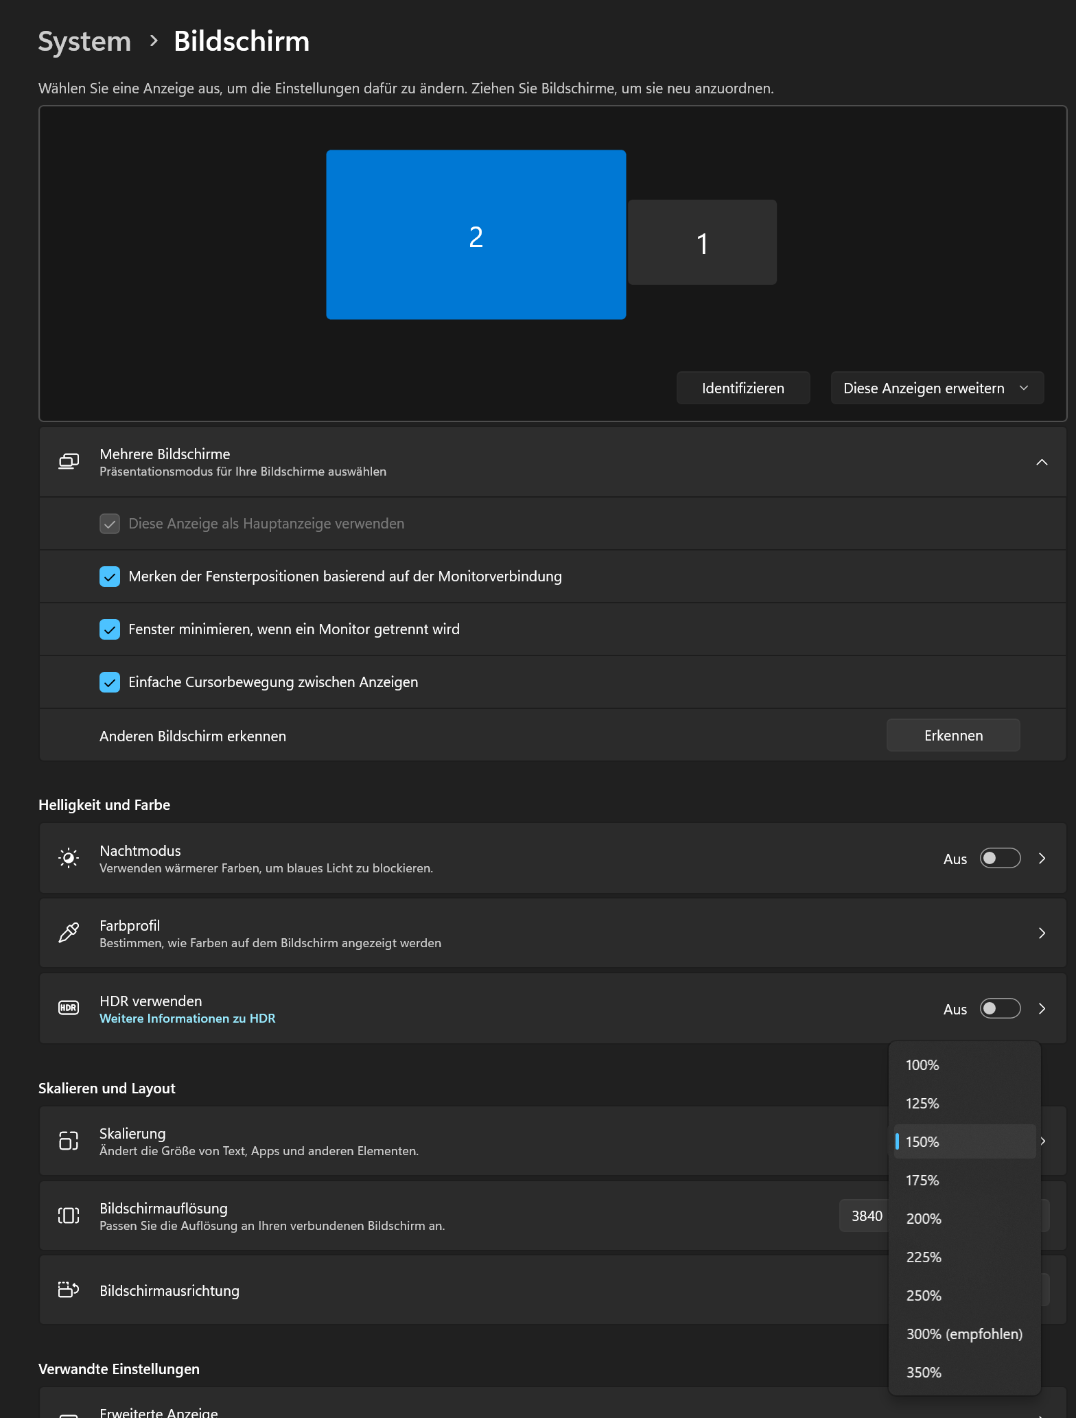Choose 225% in the scaling list
Viewport: 1076px width, 1418px height.
coord(965,1257)
